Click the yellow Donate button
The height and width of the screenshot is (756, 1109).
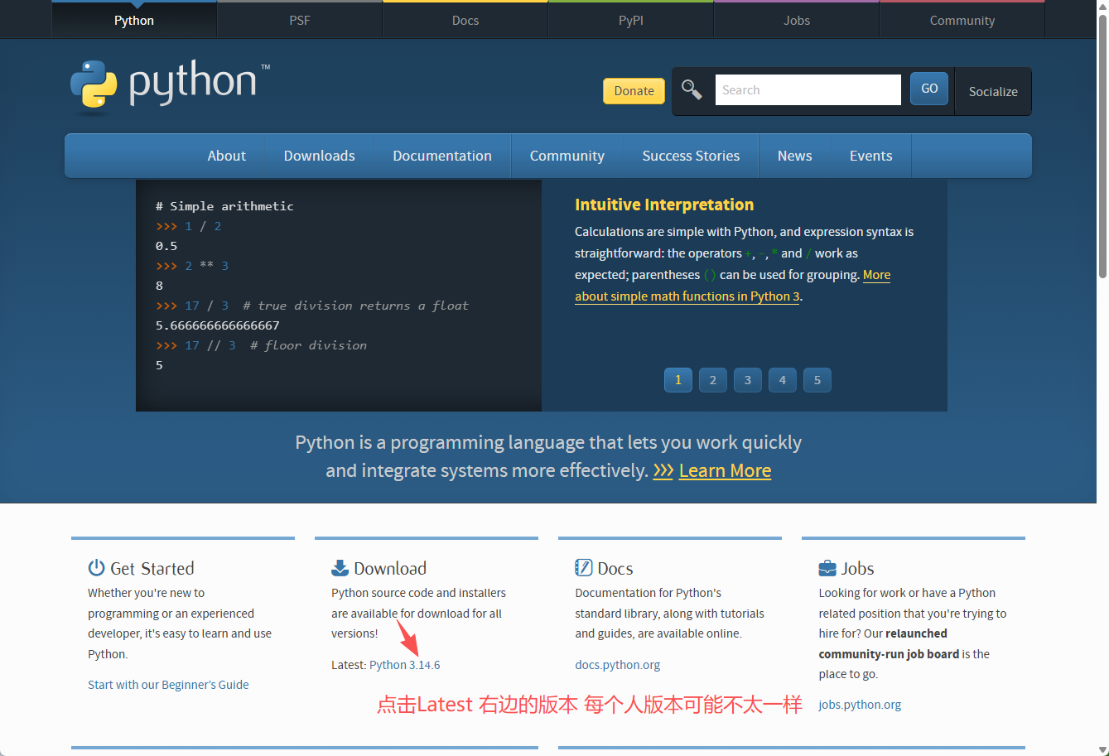click(x=634, y=90)
